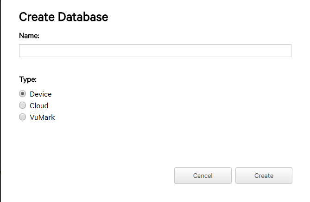Click the database Name text field
The width and height of the screenshot is (310, 202).
[155, 51]
